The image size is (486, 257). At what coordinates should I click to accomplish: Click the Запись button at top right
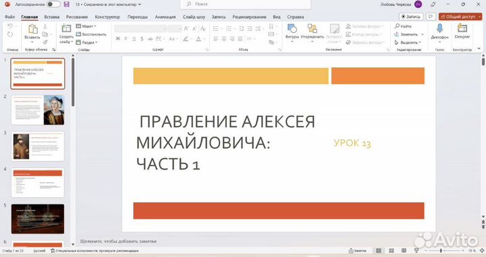tap(411, 17)
